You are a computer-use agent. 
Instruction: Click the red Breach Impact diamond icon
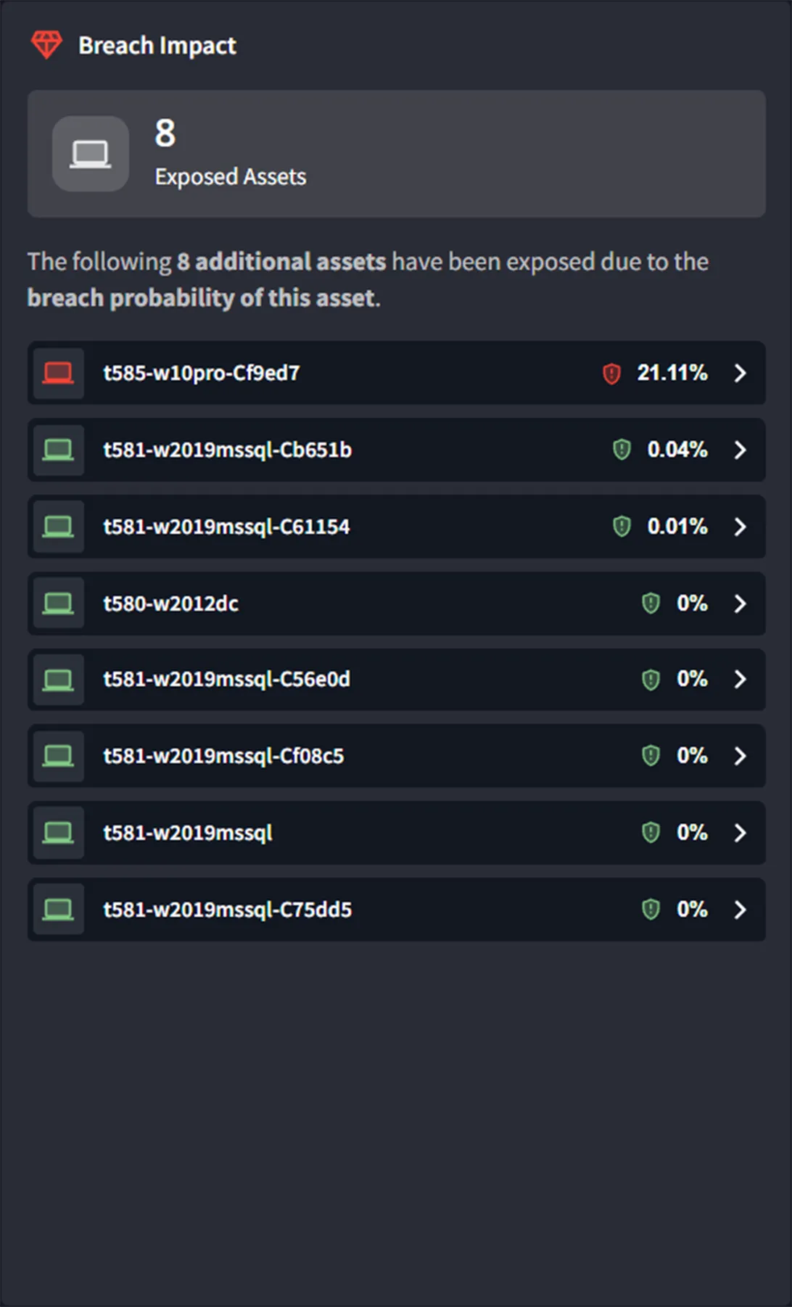point(46,45)
